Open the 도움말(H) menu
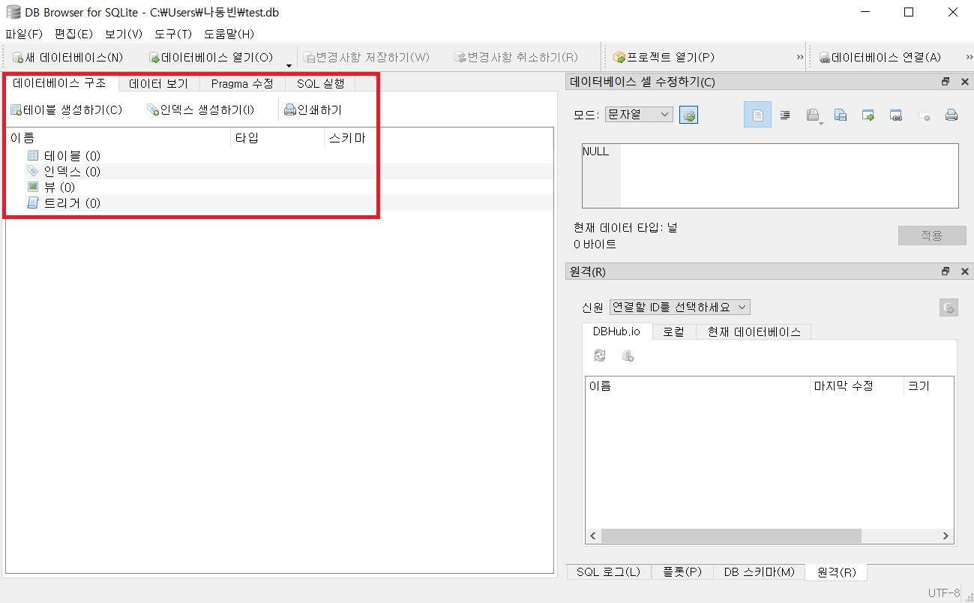 [x=229, y=34]
